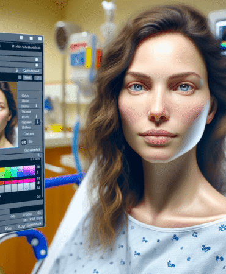Click the crosshair plus icon in the panel
The height and width of the screenshot is (274, 226).
tap(37, 122)
